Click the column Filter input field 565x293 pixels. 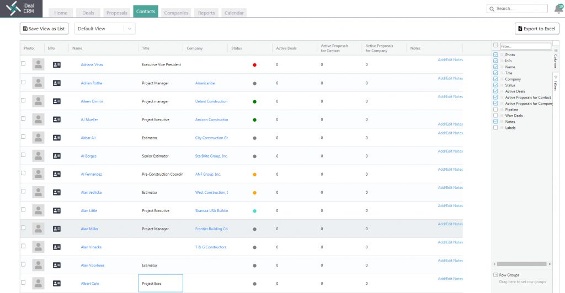pyautogui.click(x=526, y=46)
